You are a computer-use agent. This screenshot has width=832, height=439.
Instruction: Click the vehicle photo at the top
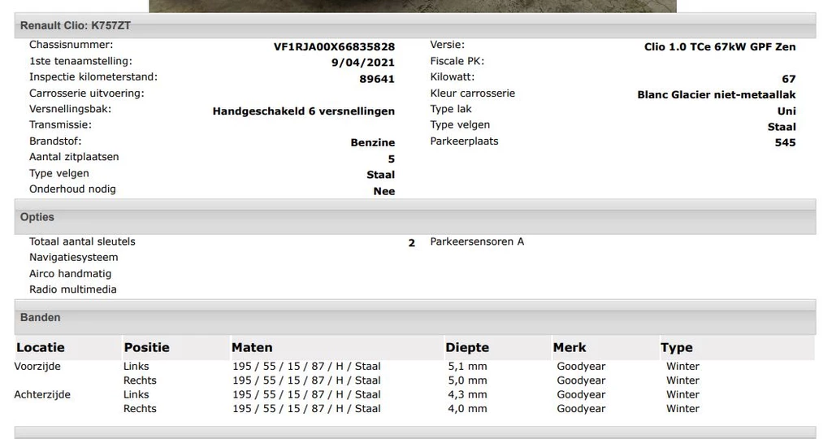click(413, 6)
